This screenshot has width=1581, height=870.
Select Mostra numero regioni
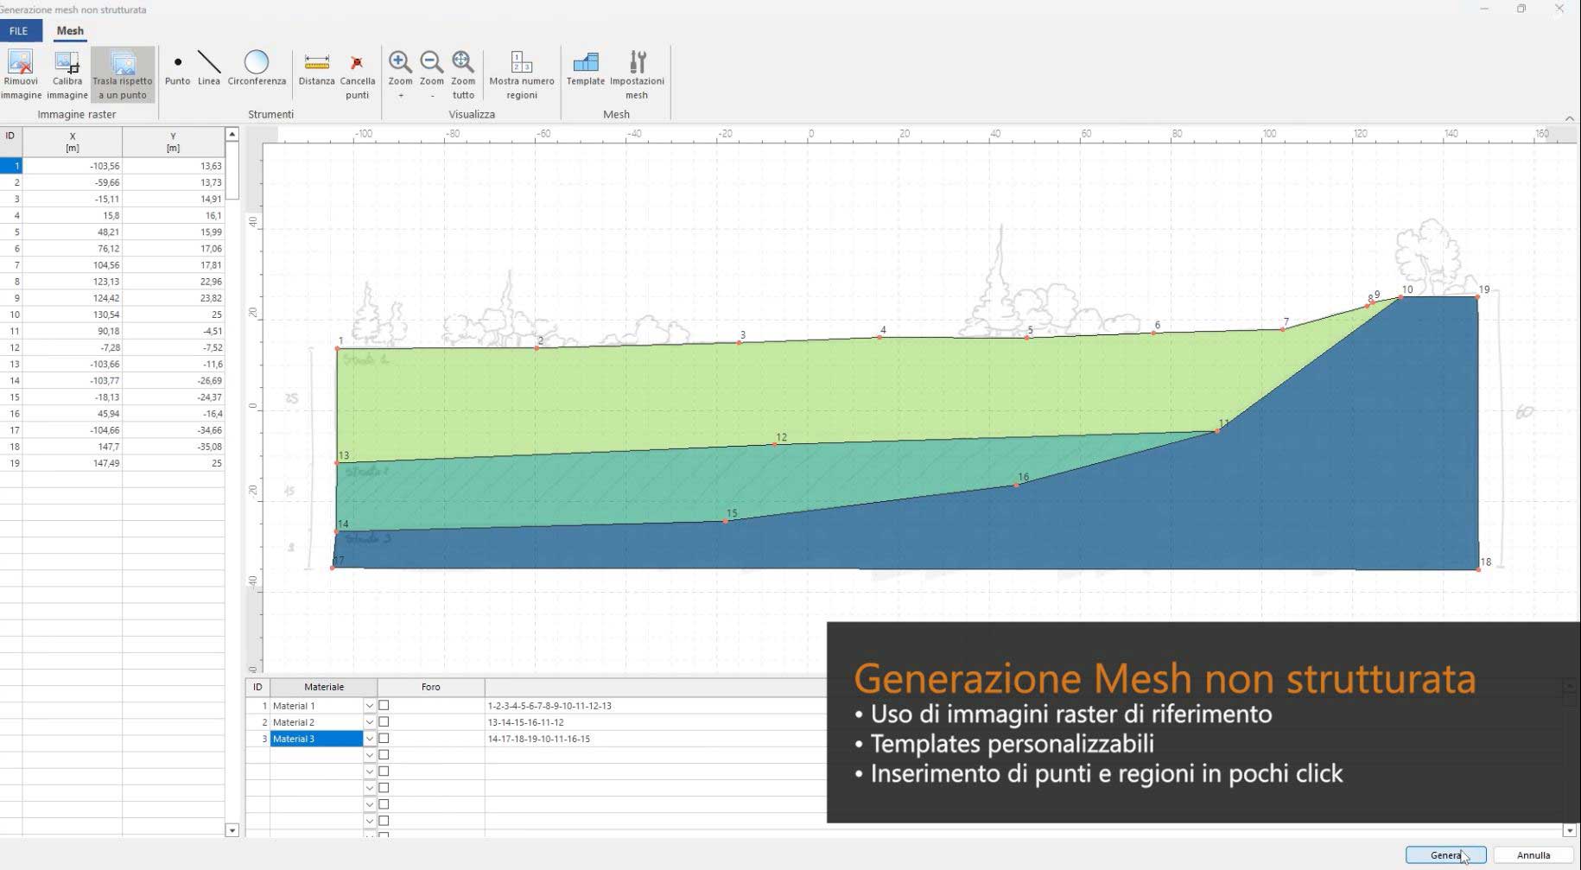click(x=522, y=73)
